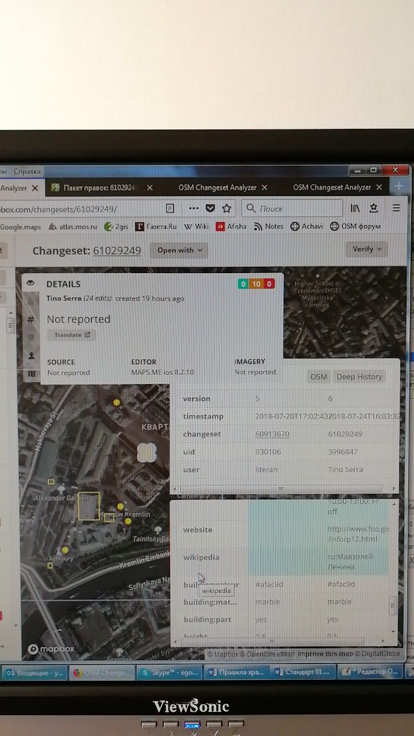Click horizontal scrollbar under user row
Screen dimensions: 414x736
281,488
